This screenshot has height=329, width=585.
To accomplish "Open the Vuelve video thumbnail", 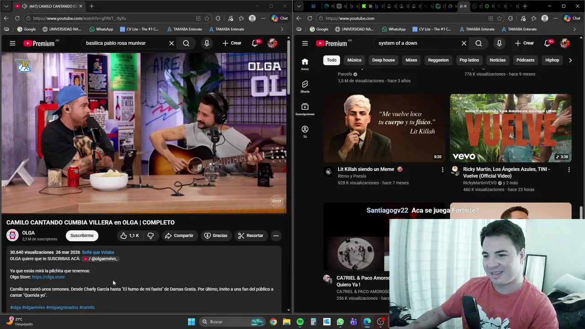I will click(x=511, y=128).
